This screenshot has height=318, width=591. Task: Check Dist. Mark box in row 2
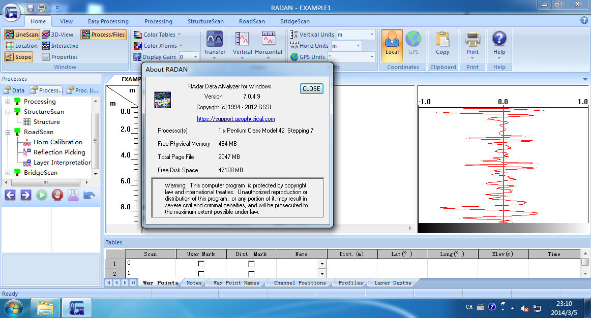point(251,274)
